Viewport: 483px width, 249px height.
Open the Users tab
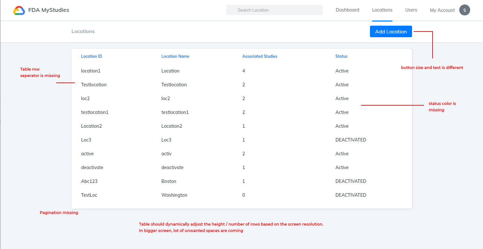point(411,10)
